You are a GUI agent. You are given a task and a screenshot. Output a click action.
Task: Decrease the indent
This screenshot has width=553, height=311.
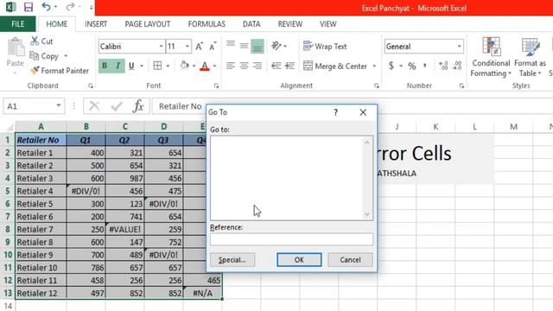coord(276,66)
